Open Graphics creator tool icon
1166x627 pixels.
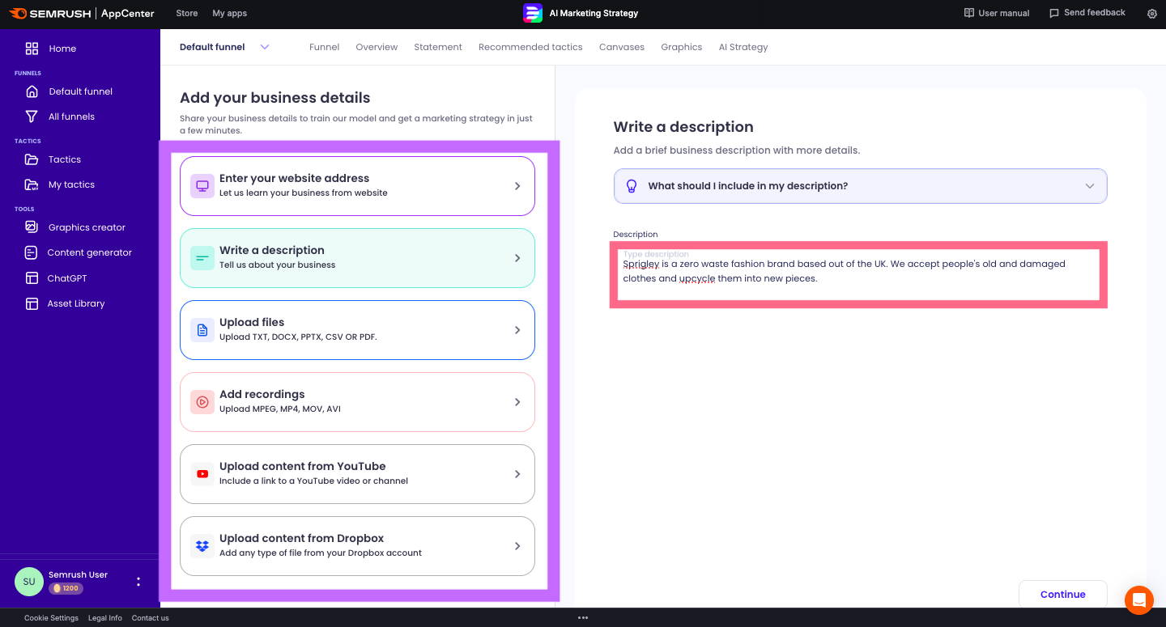[x=32, y=227]
